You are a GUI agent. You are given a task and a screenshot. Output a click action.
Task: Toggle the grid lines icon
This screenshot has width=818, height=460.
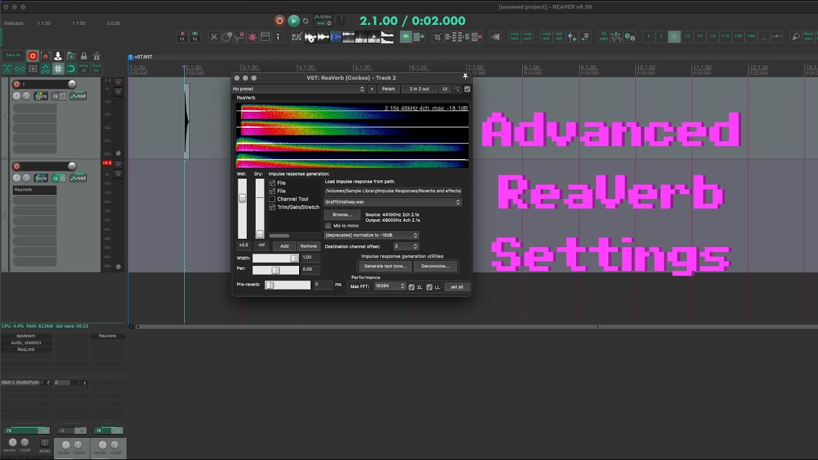[x=58, y=68]
